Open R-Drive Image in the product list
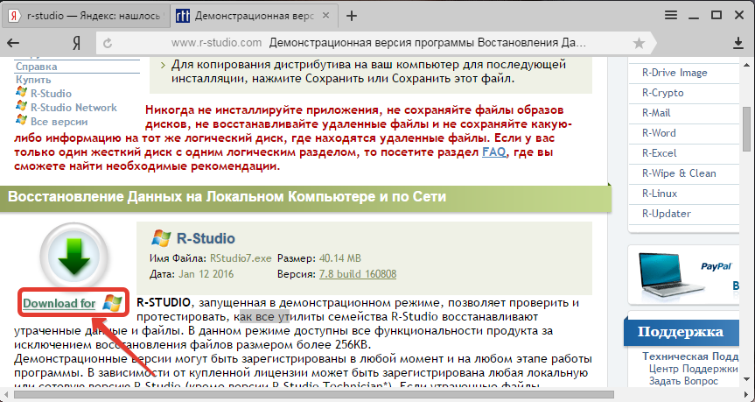The width and height of the screenshot is (755, 402). click(x=675, y=73)
